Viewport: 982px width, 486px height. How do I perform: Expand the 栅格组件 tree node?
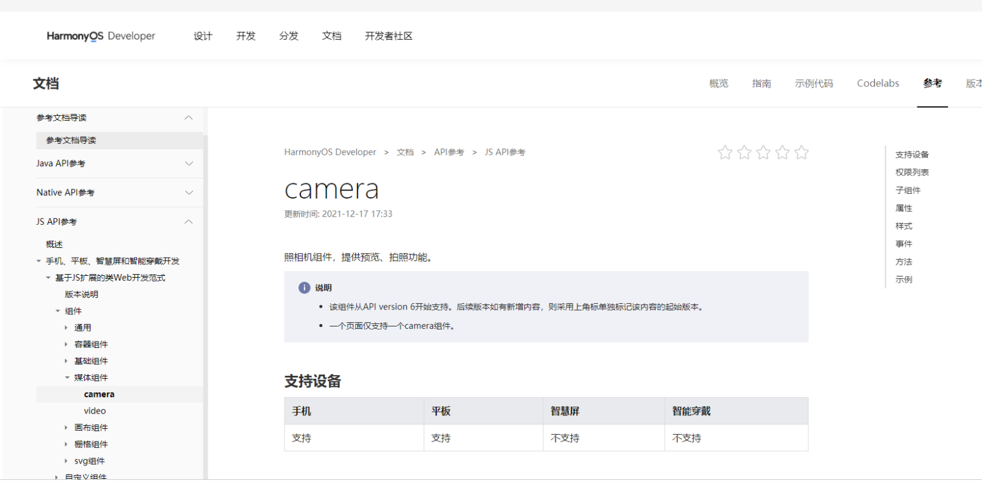coord(66,445)
